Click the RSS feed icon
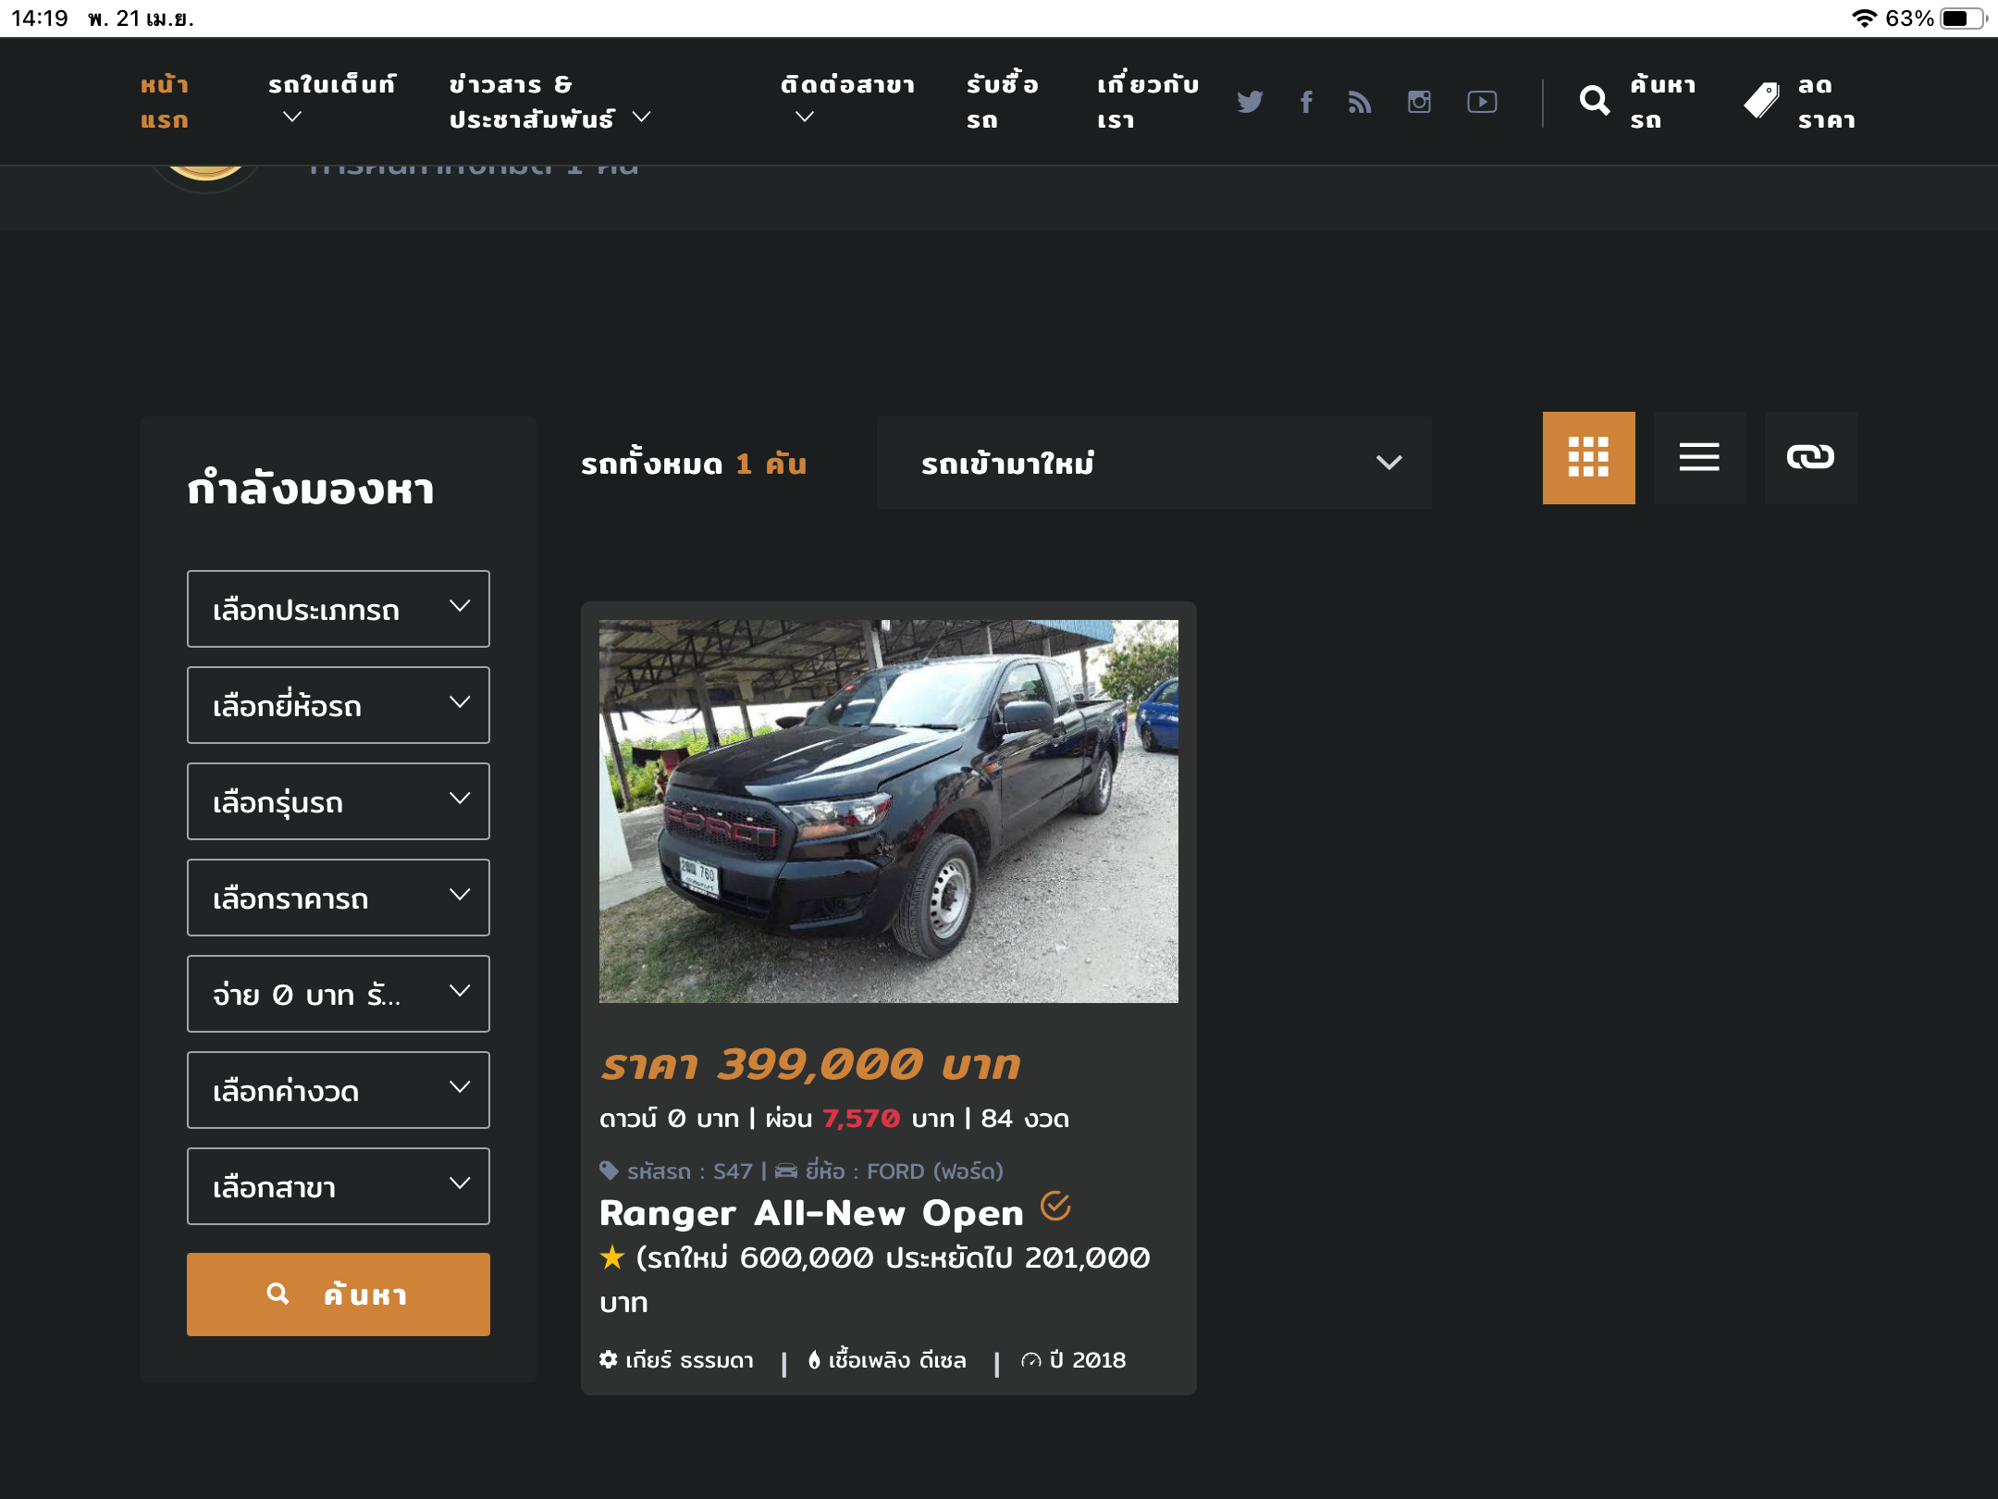1998x1499 pixels. click(1360, 102)
